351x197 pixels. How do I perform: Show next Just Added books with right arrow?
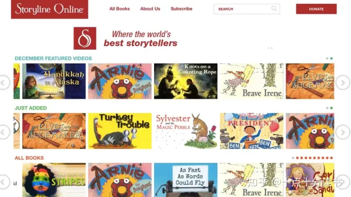click(x=343, y=132)
